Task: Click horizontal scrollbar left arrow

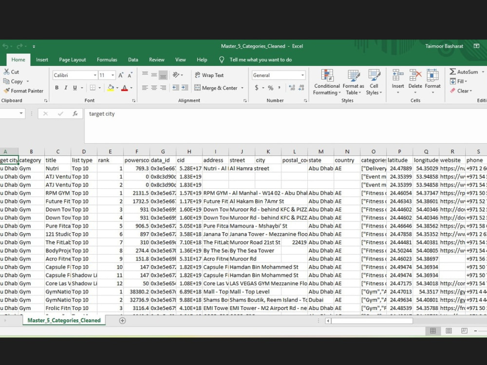Action: pyautogui.click(x=328, y=321)
